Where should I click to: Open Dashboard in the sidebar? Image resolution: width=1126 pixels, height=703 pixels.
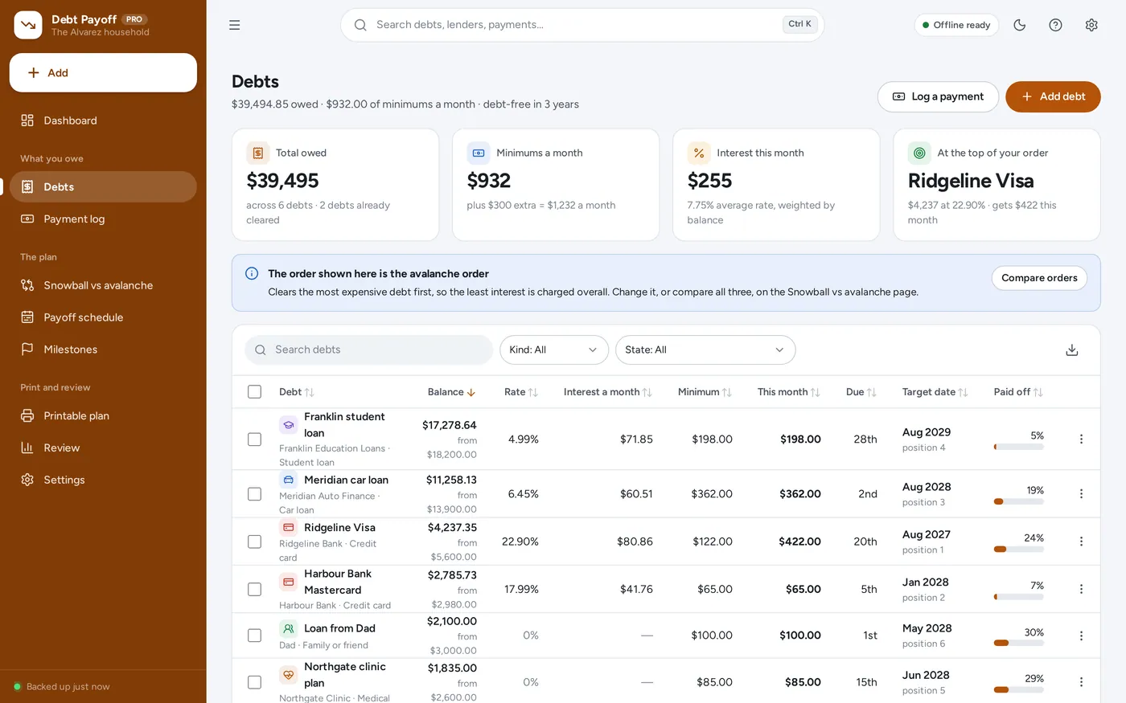(103, 121)
